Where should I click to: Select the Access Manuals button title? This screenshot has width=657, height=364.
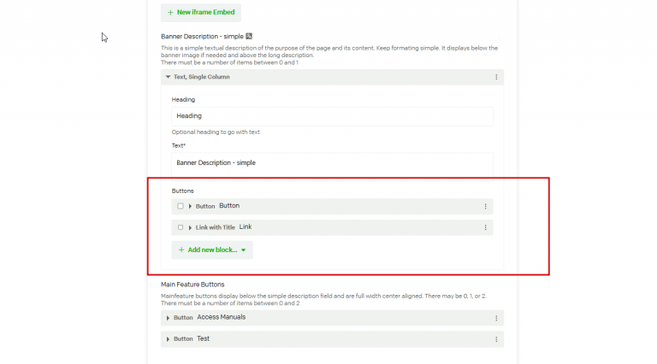[222, 317]
